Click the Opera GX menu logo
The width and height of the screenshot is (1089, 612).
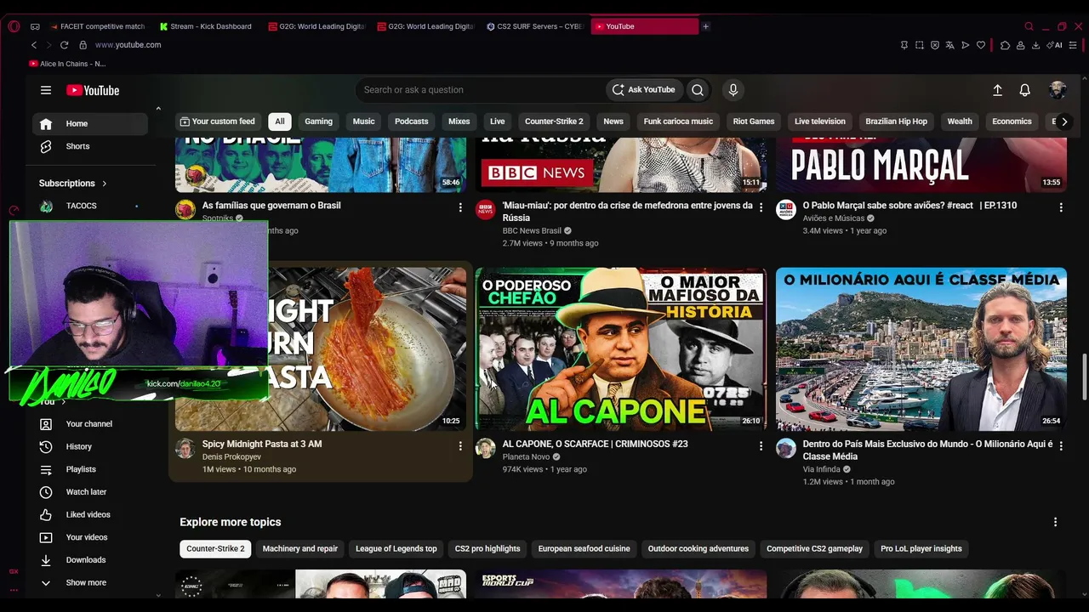(x=14, y=26)
